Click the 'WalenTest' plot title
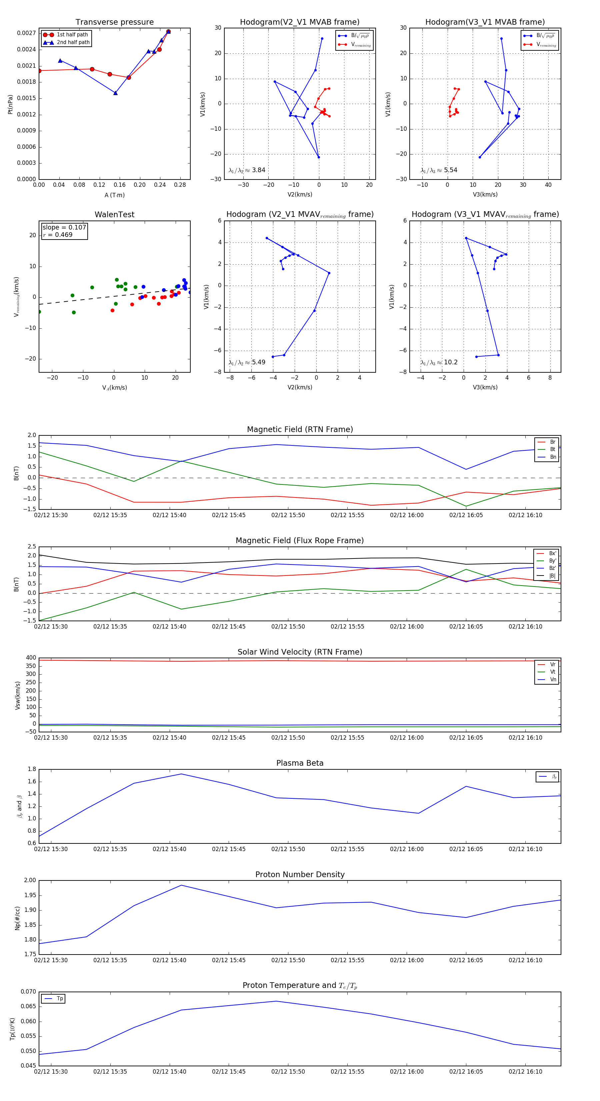 point(114,215)
